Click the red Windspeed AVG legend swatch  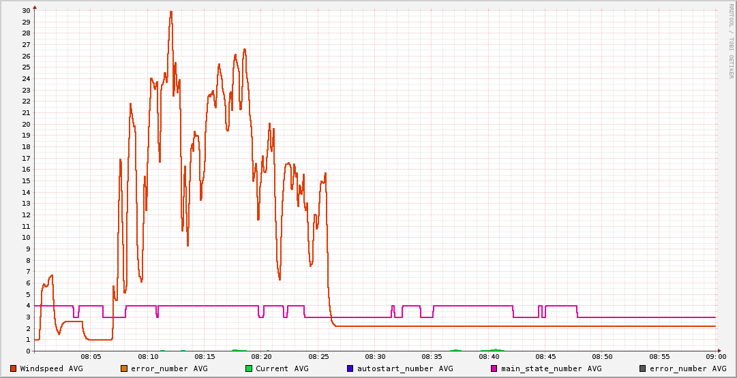pyautogui.click(x=13, y=368)
